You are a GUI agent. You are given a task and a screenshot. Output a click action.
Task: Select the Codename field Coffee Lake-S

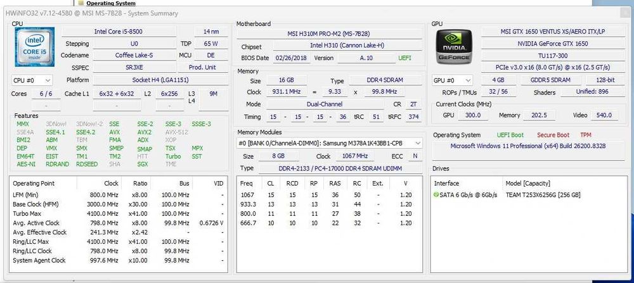(134, 55)
